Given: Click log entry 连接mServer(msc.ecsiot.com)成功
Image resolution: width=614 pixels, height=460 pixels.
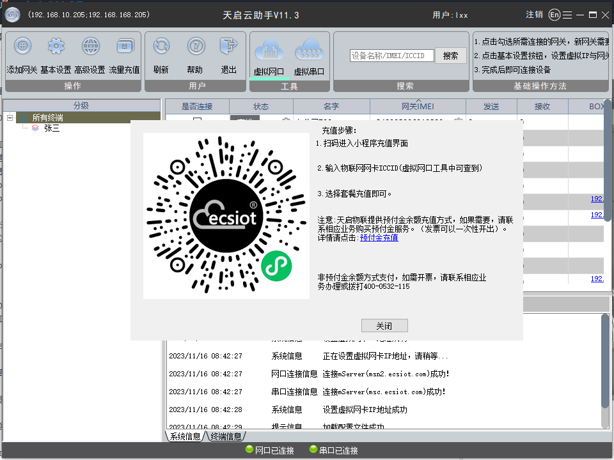Looking at the screenshot, I should pyautogui.click(x=384, y=392).
